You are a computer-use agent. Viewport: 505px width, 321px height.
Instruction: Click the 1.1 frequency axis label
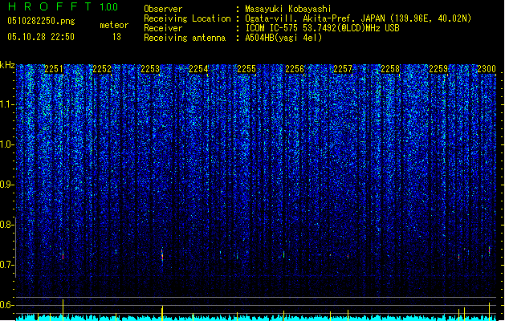pyautogui.click(x=6, y=104)
